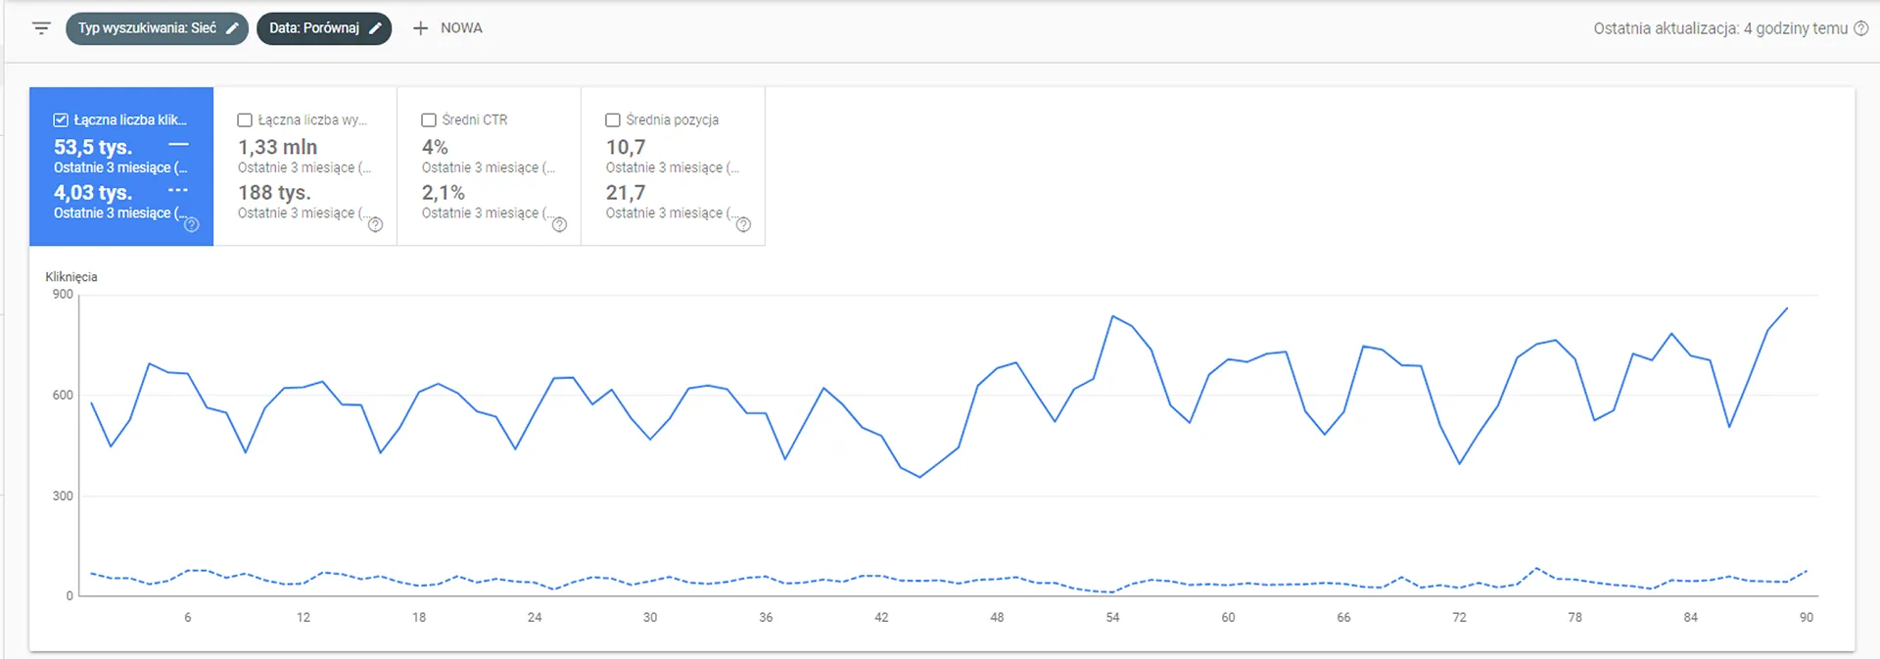Select the 4% CTR value
The image size is (1880, 659).
click(435, 147)
